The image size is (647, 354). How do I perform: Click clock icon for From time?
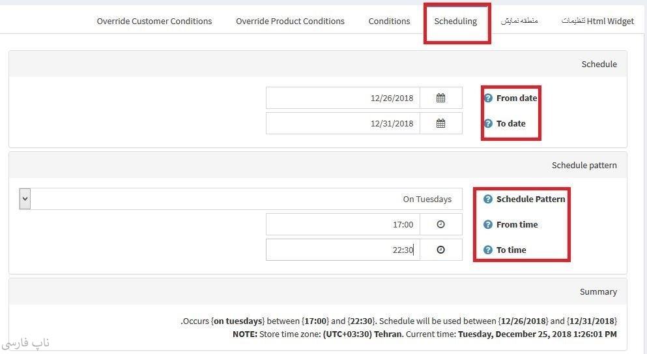click(440, 224)
